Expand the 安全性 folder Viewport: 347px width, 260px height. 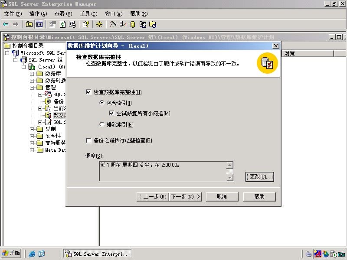coord(32,136)
